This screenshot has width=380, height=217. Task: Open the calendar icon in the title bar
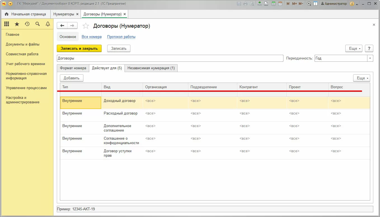point(280,4)
